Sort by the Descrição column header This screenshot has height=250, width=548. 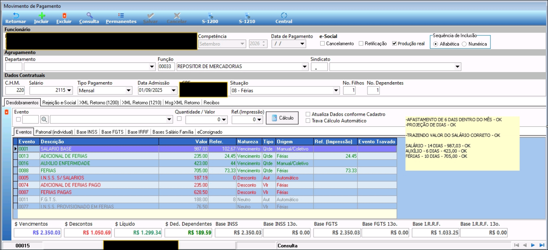coord(99,142)
